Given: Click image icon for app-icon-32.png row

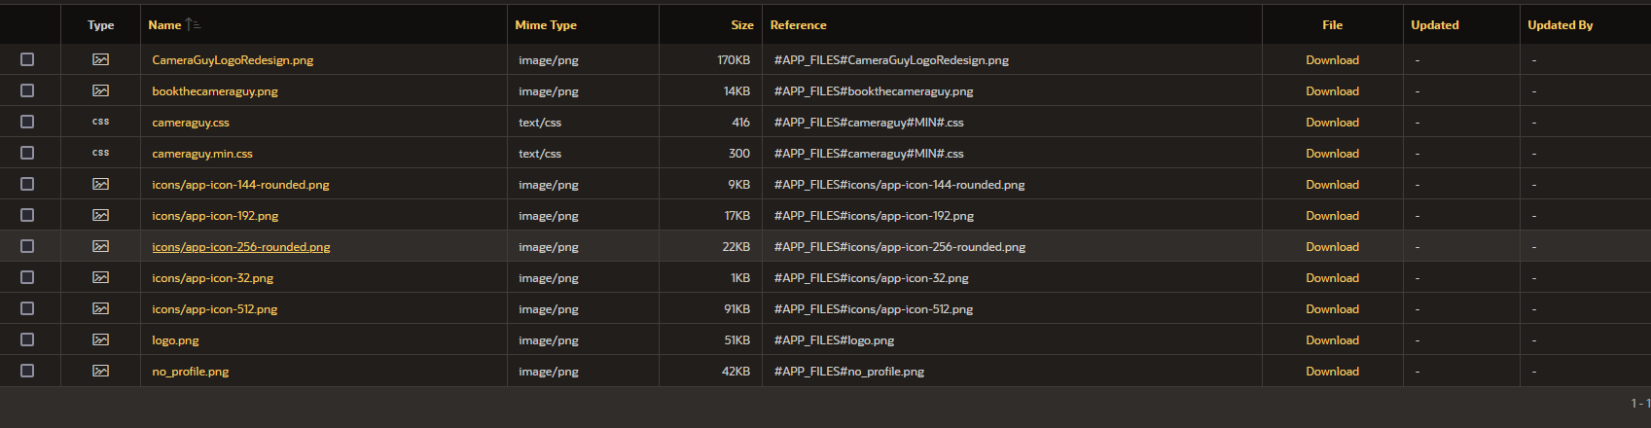Looking at the screenshot, I should 100,277.
